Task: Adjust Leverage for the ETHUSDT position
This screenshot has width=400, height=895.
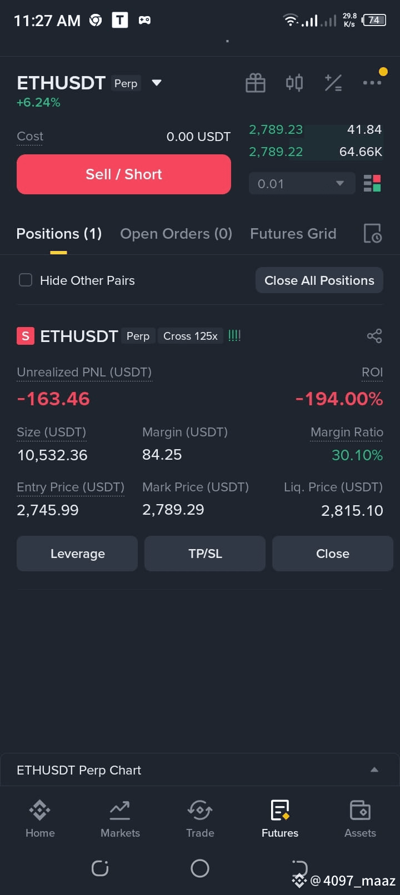Action: click(x=77, y=554)
